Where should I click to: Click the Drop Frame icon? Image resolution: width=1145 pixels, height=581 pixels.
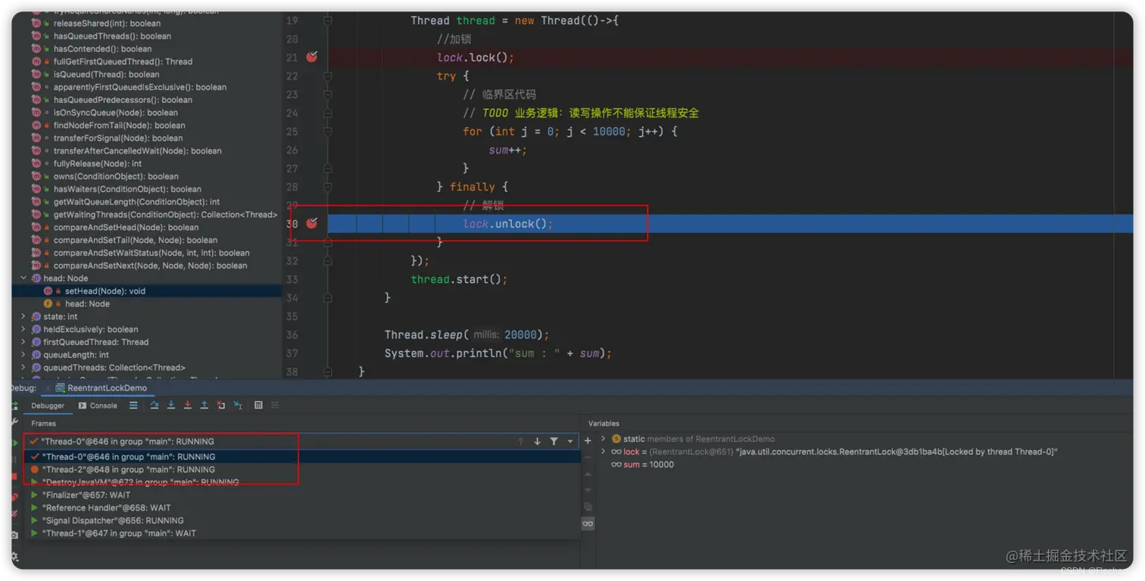pos(221,405)
